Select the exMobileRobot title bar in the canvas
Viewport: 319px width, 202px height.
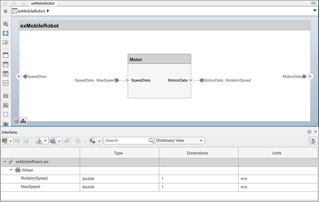coord(165,26)
